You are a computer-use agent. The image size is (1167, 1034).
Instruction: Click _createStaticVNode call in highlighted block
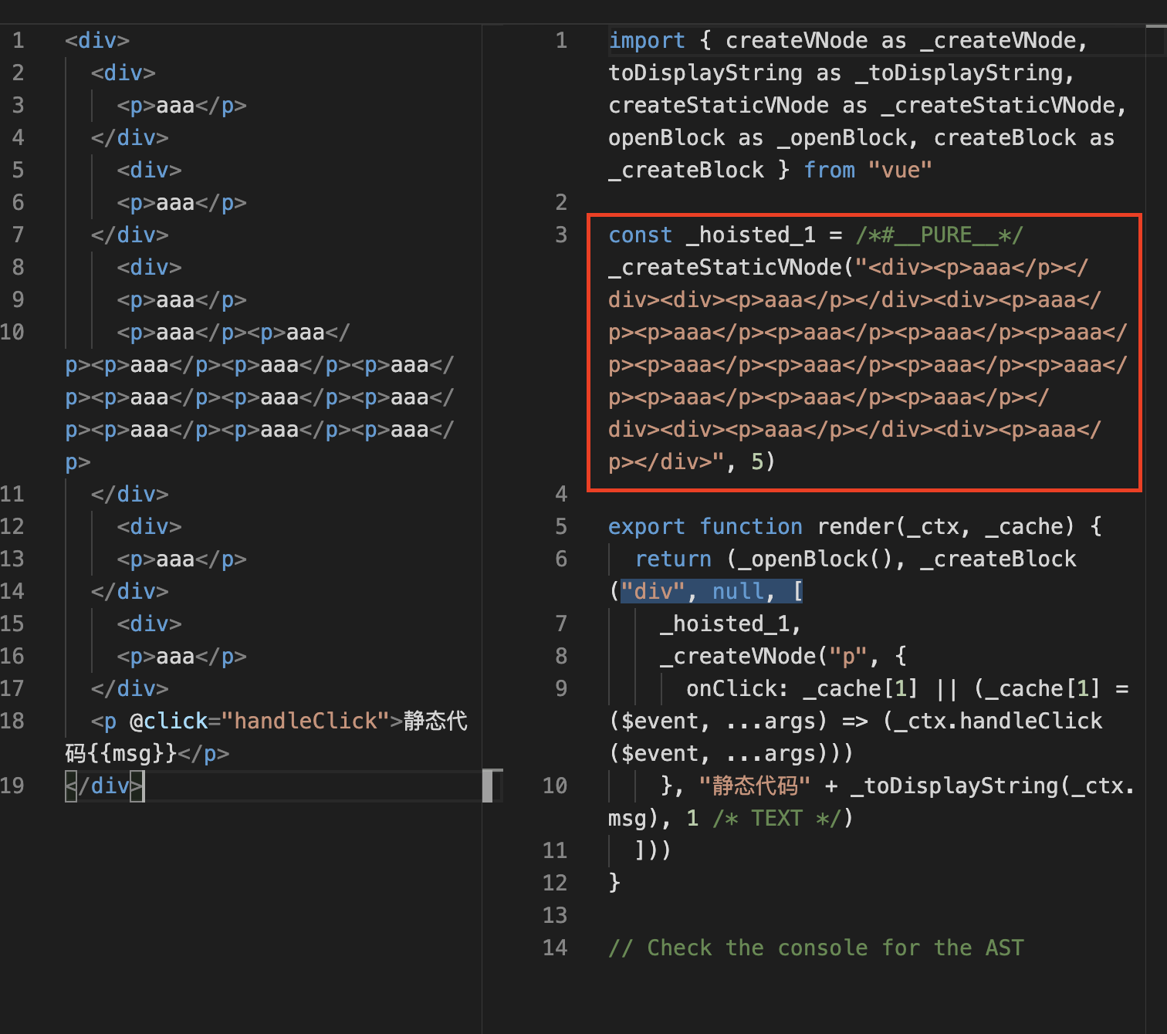[x=725, y=267]
